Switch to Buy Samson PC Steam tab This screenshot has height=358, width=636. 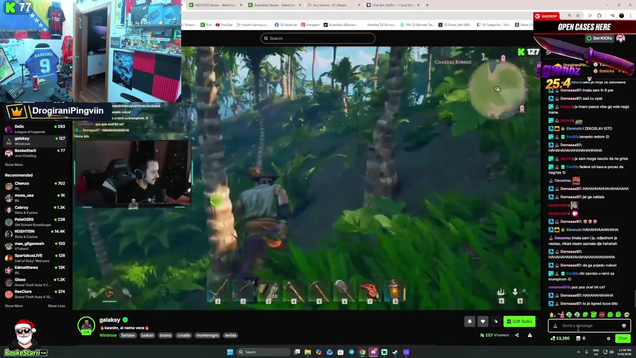(x=333, y=5)
